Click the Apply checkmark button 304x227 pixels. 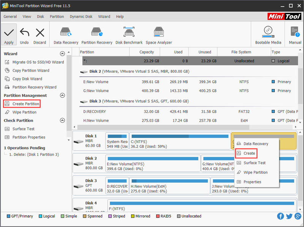pos(9,34)
